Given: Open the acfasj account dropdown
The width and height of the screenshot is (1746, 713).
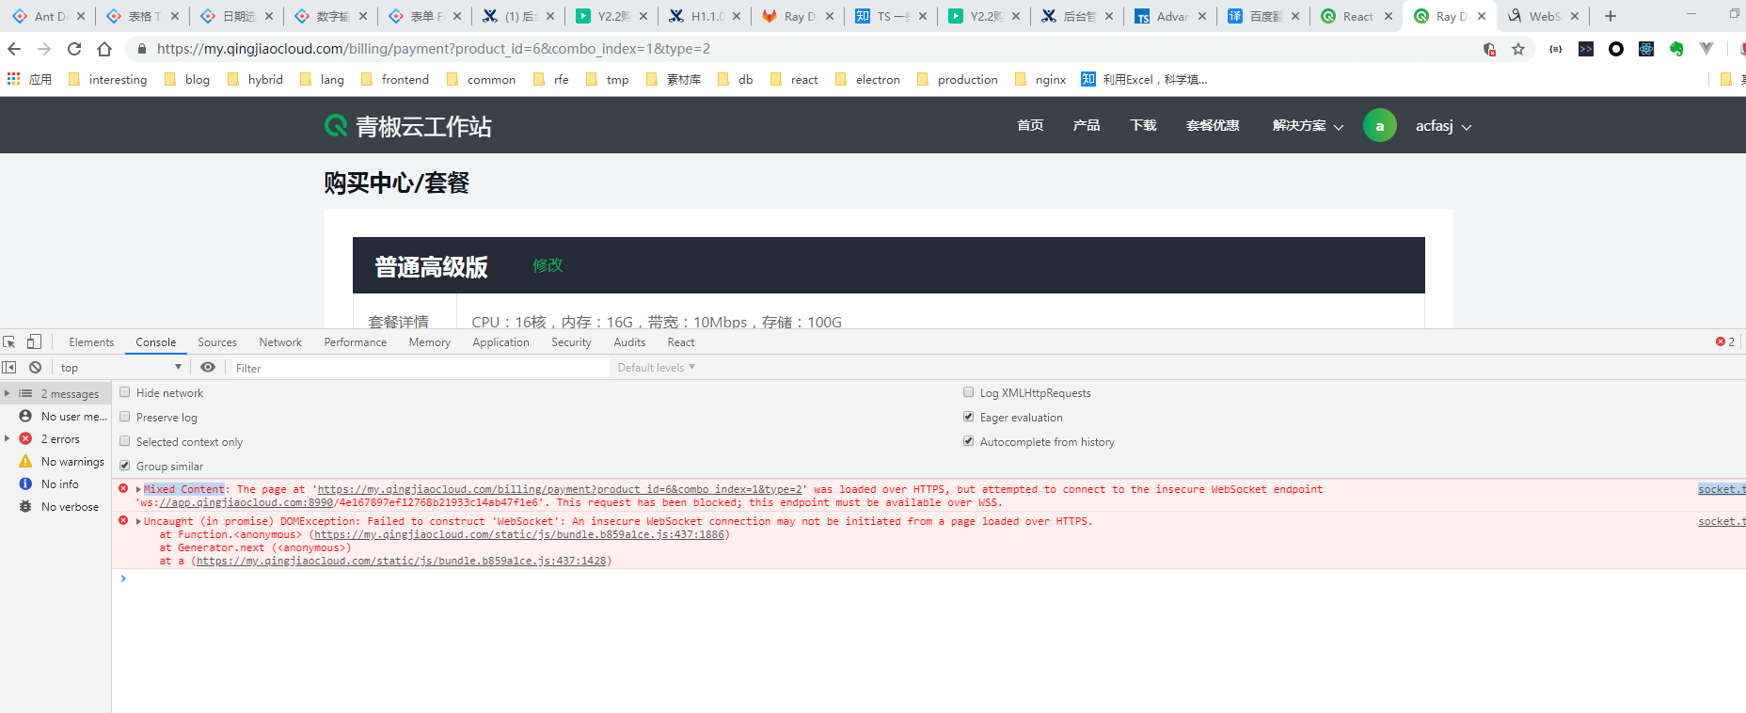Looking at the screenshot, I should [x=1443, y=125].
